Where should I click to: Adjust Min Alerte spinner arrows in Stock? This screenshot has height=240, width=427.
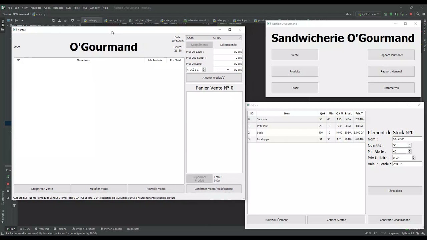click(409, 151)
